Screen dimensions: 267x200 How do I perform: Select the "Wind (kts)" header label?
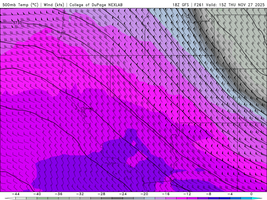54,5
